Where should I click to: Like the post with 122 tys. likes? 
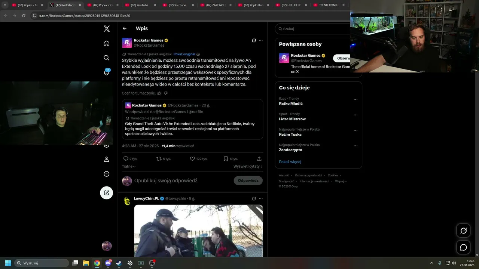pyautogui.click(x=199, y=159)
